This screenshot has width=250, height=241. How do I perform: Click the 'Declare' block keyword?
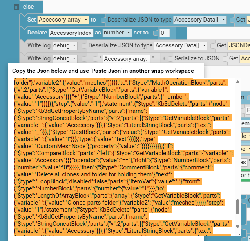pos(37,33)
